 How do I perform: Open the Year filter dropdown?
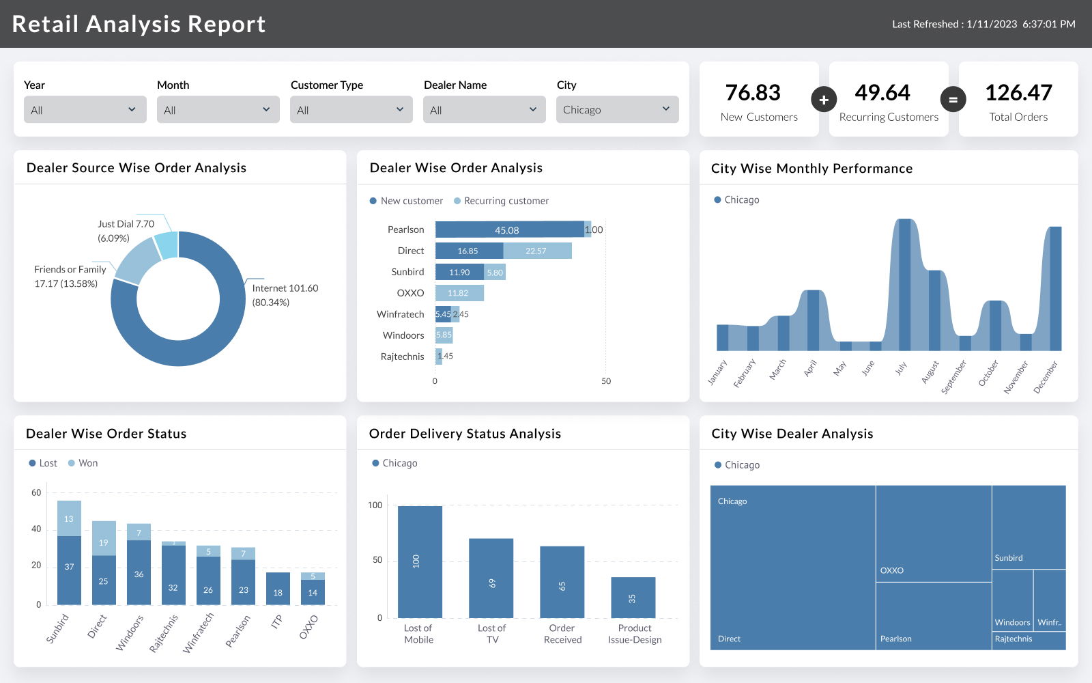(x=85, y=109)
